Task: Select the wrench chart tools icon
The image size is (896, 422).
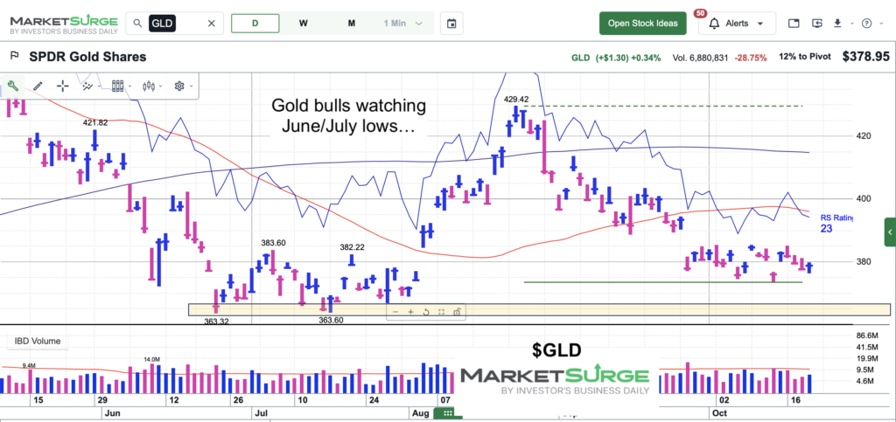Action: [12, 86]
